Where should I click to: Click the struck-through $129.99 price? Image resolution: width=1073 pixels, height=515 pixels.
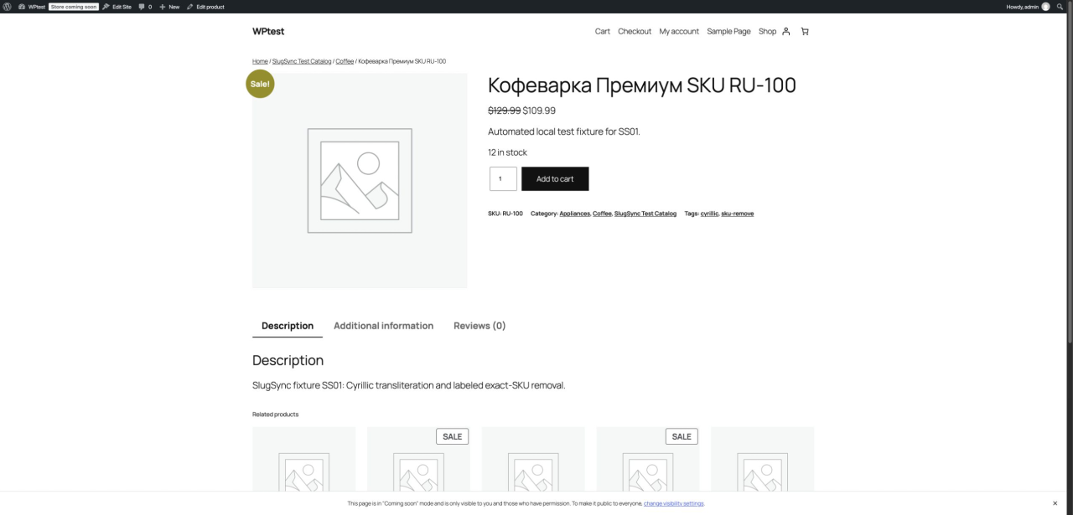[x=505, y=111]
